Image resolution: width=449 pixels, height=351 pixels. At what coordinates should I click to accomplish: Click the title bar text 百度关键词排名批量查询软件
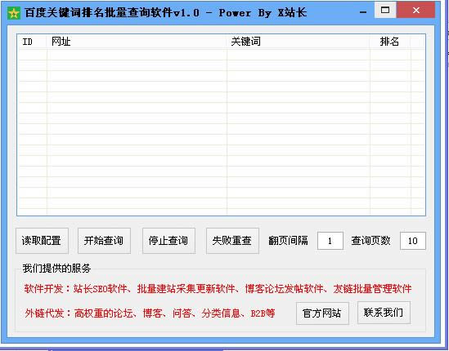coord(99,12)
